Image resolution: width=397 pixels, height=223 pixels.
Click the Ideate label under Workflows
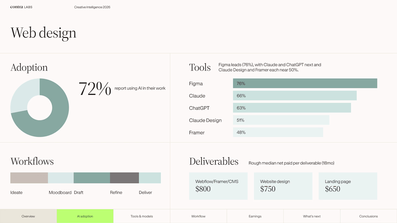(x=17, y=192)
